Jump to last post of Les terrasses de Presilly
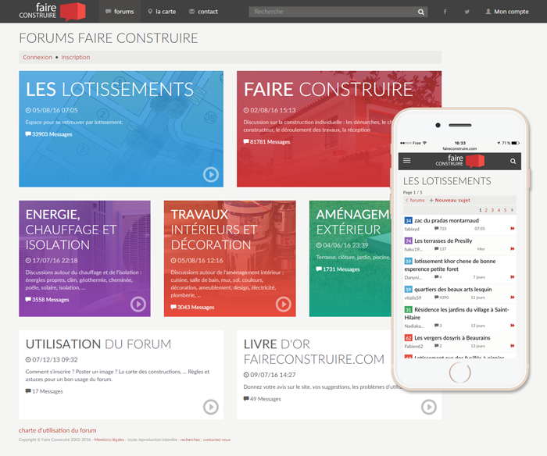The height and width of the screenshot is (456, 547). 513,248
